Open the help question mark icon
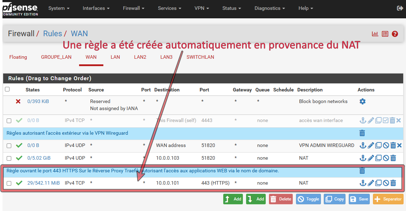Screen dimensions: 406x211 point(395,34)
